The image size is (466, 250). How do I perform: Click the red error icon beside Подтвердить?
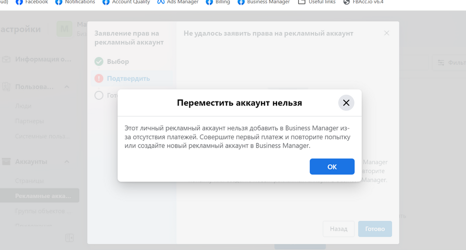pos(99,79)
